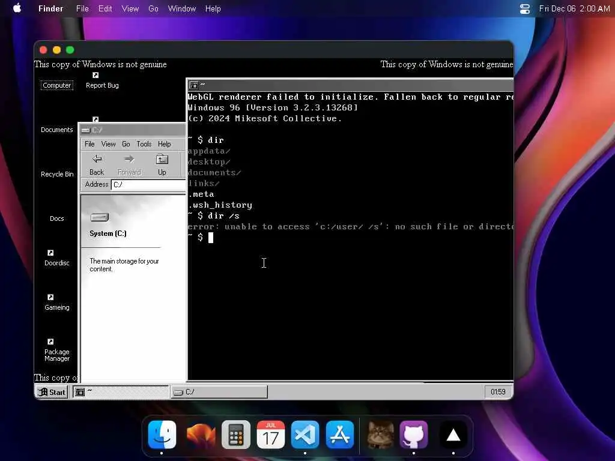Viewport: 615px width, 461px height.
Task: Click the "documents/" entry in the terminal output
Action: click(x=214, y=172)
